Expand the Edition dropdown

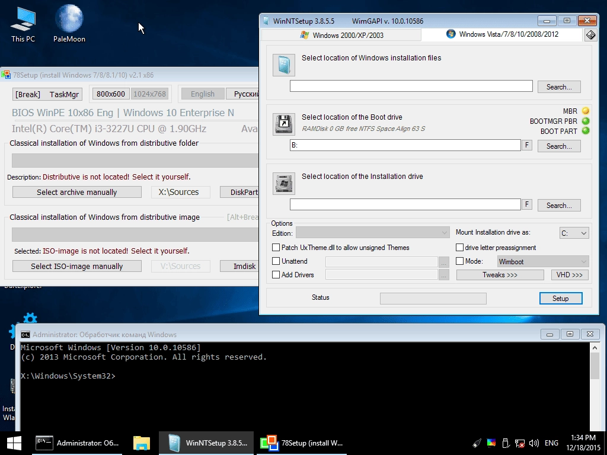(372, 232)
